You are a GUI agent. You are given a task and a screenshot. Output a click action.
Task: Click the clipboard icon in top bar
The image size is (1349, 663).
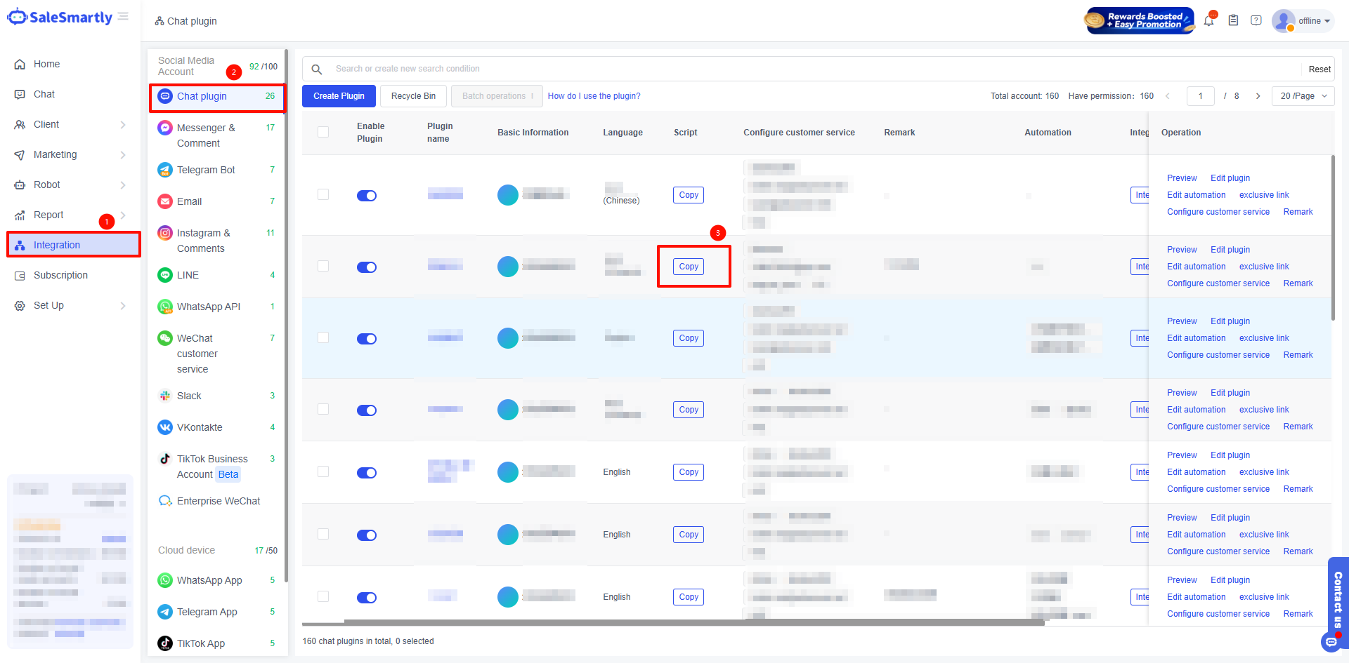pyautogui.click(x=1233, y=21)
